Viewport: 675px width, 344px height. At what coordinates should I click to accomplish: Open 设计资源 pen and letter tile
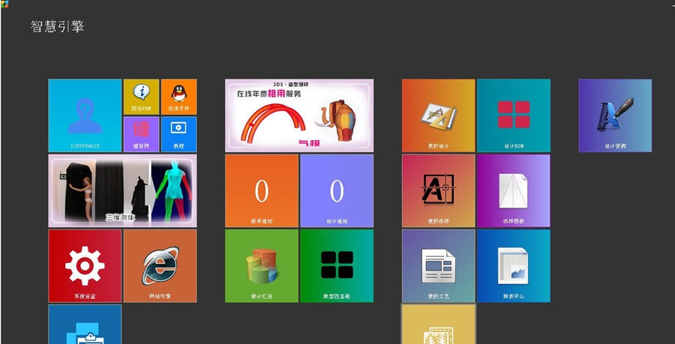click(615, 115)
